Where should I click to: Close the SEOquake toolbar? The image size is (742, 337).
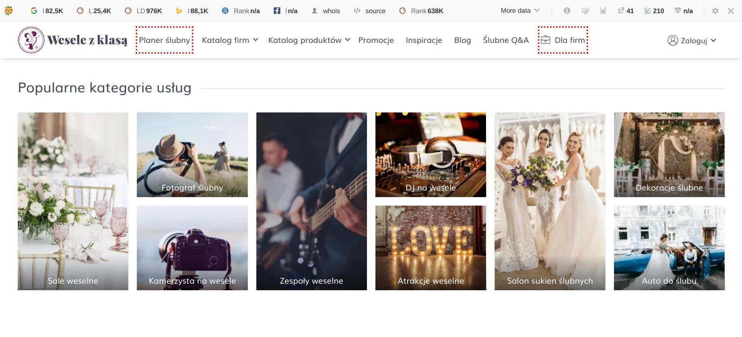tap(731, 11)
